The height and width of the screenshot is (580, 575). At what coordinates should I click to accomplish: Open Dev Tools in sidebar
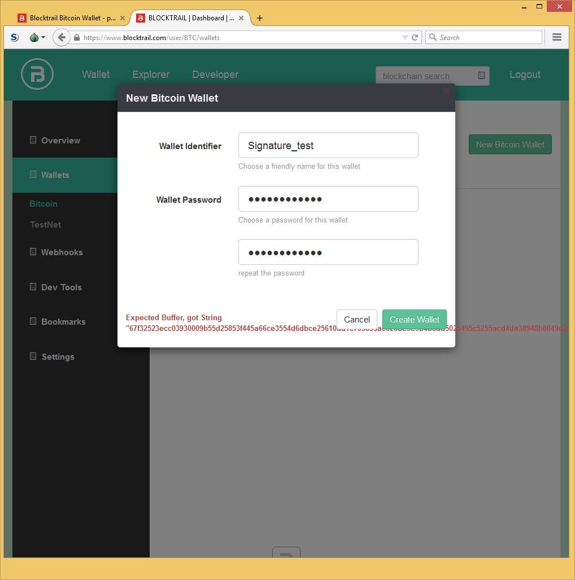(x=62, y=287)
